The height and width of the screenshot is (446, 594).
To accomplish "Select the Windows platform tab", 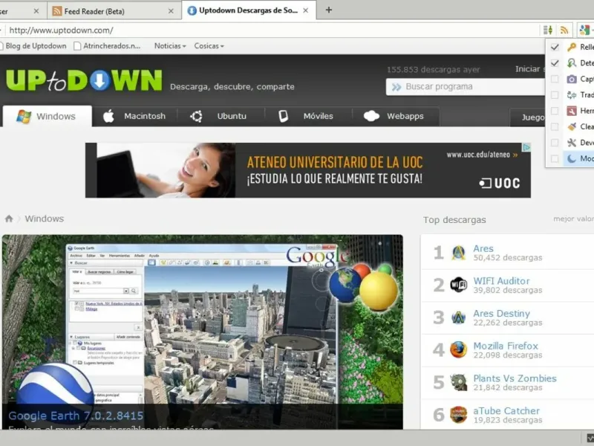I will pos(47,116).
